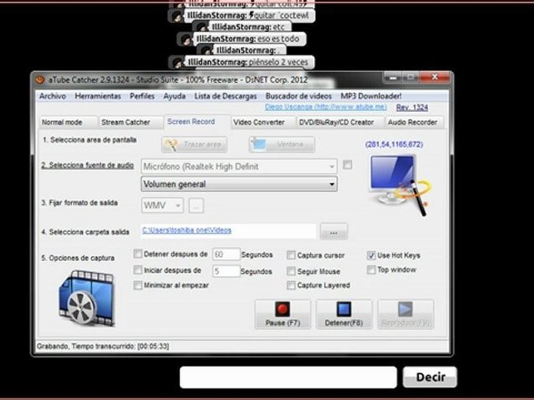Open the C:\Users output folder path link

[187, 230]
